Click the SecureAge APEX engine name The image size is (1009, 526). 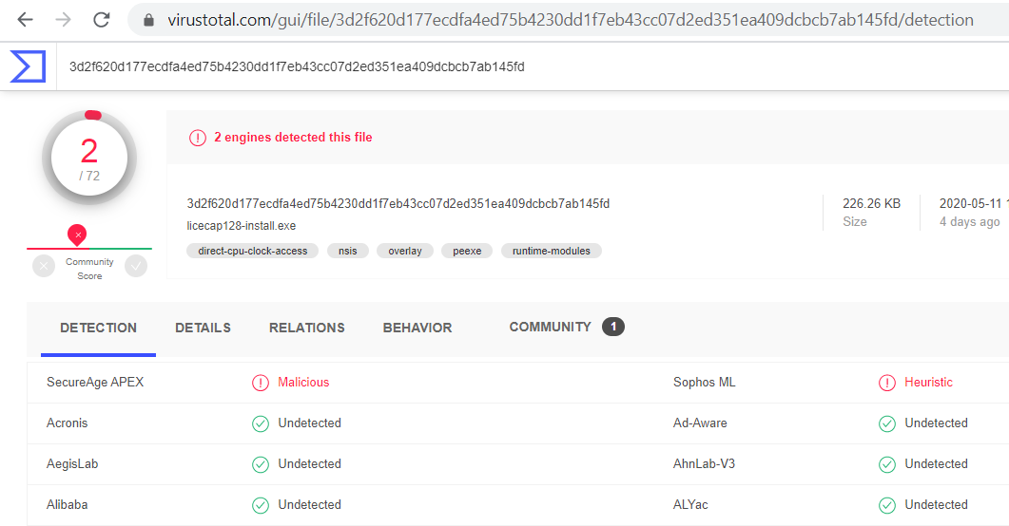point(95,382)
